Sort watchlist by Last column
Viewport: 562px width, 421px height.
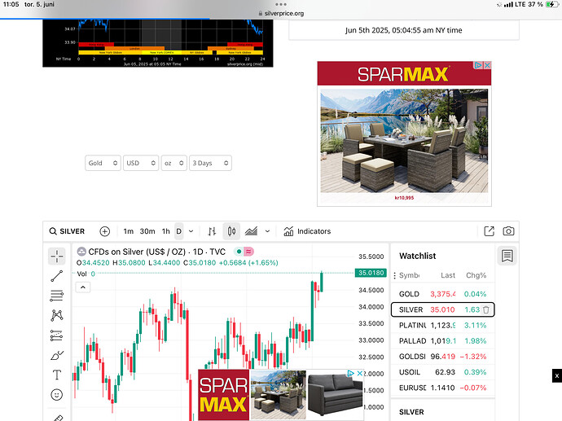(x=448, y=275)
